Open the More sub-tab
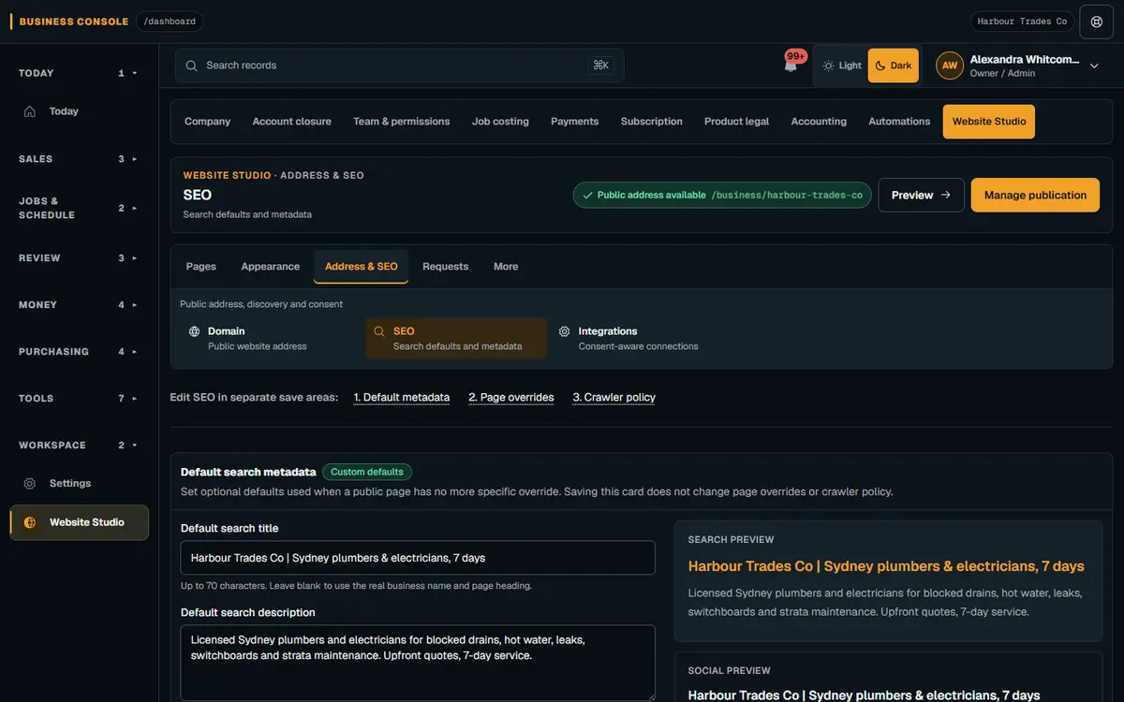The height and width of the screenshot is (702, 1124). tap(506, 267)
